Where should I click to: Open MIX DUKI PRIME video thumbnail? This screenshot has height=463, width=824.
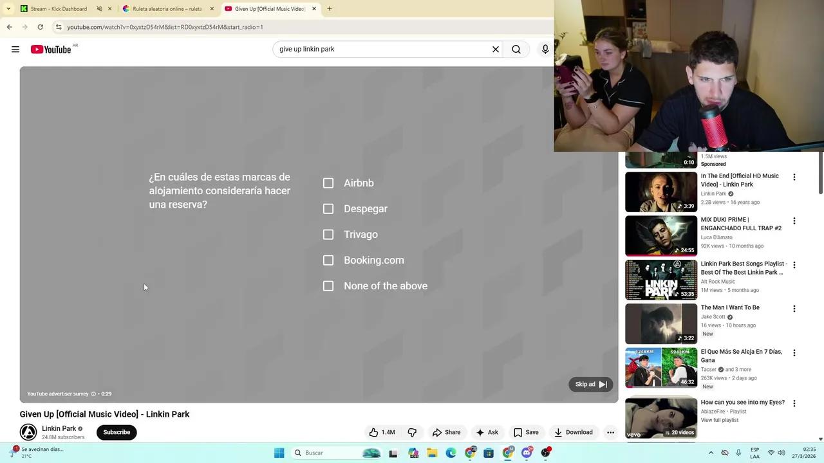[661, 236]
